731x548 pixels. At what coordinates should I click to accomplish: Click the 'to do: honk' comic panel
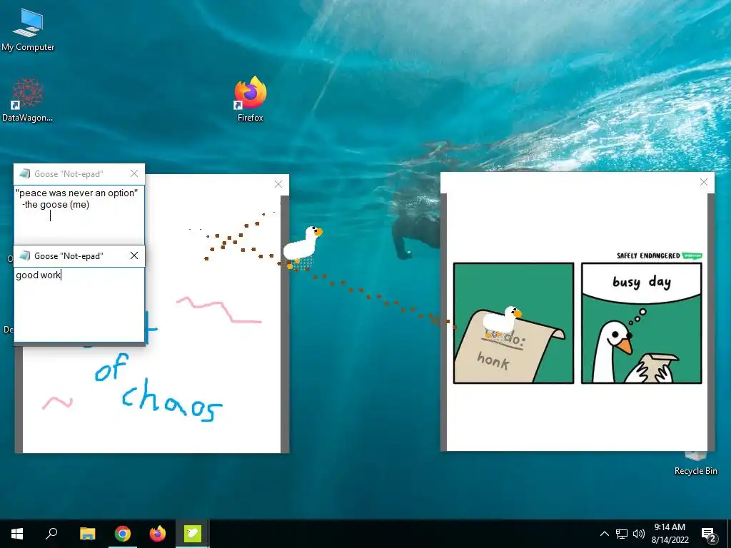[x=513, y=323]
